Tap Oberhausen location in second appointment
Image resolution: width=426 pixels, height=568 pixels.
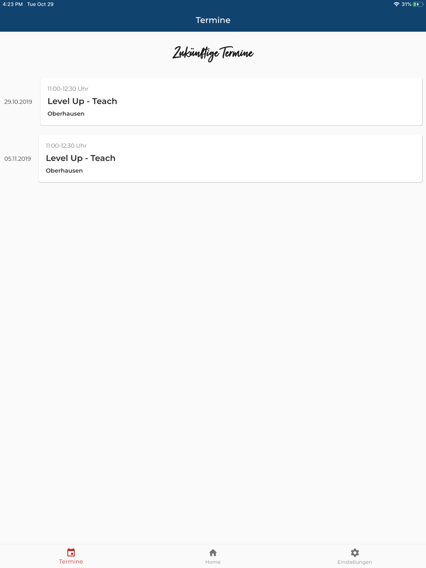pyautogui.click(x=64, y=171)
